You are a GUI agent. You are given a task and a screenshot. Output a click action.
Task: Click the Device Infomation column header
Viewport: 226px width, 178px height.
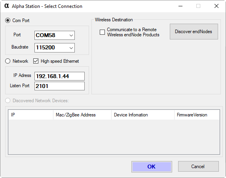pos(143,115)
